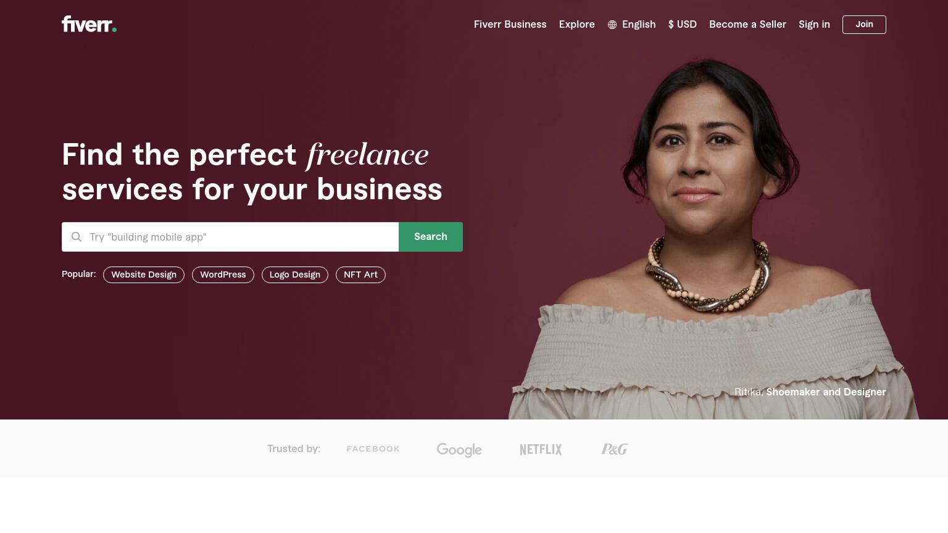Focus the 'building mobile app' search field
Screen dimensions: 948x533
pos(230,237)
